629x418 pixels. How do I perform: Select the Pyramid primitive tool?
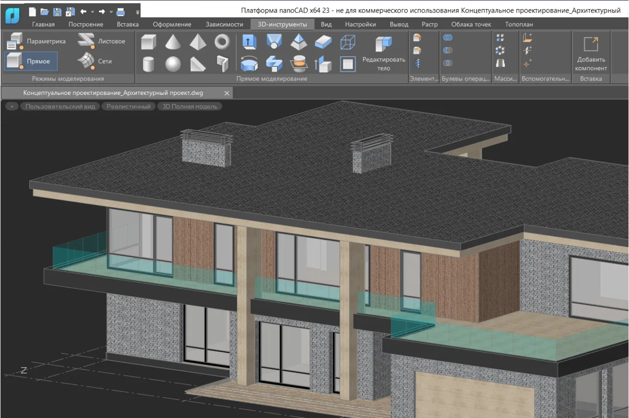(x=198, y=42)
